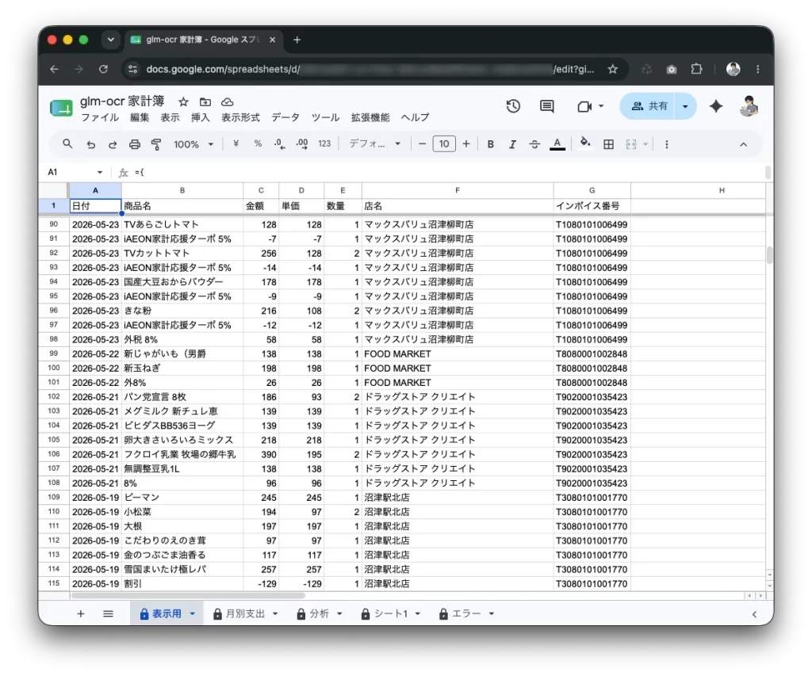Open the 123 number format menu
Image resolution: width=812 pixels, height=676 pixels.
tap(324, 144)
